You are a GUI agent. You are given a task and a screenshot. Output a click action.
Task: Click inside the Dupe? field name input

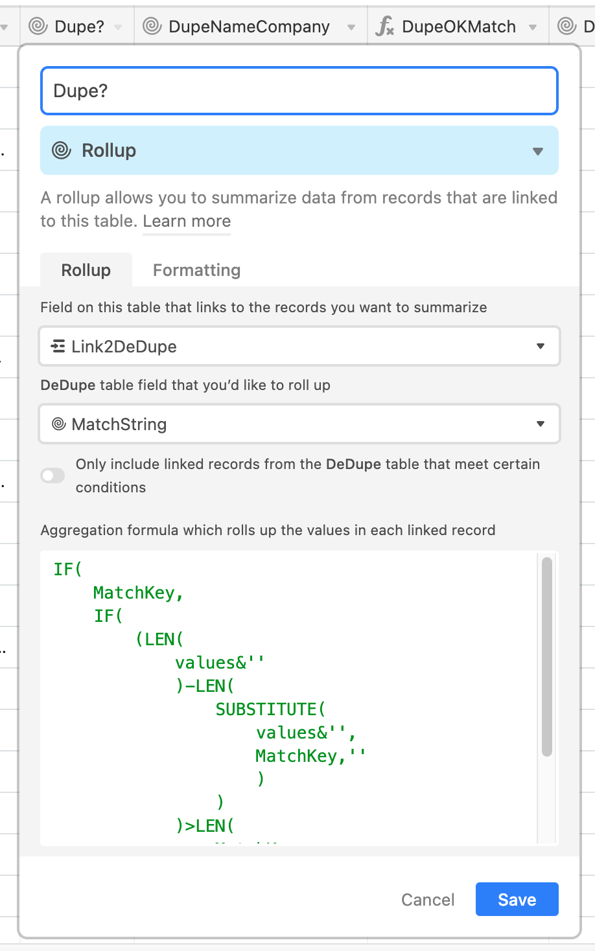[299, 91]
